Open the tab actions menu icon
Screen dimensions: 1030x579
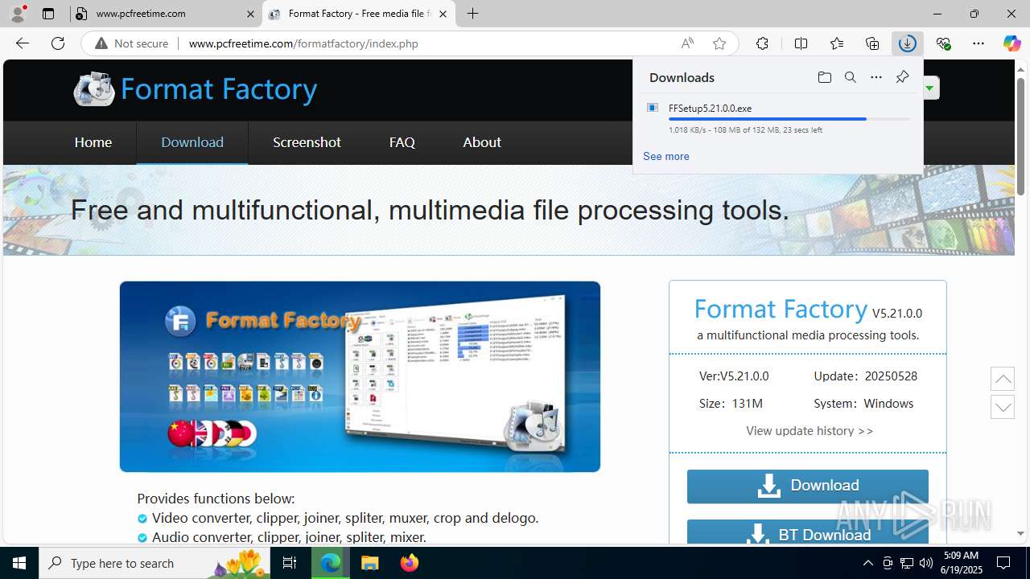48,14
